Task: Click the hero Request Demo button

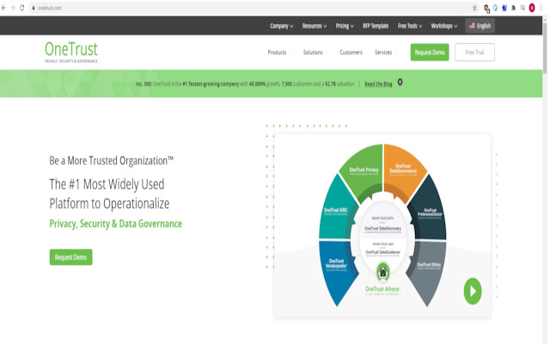Action: click(70, 257)
